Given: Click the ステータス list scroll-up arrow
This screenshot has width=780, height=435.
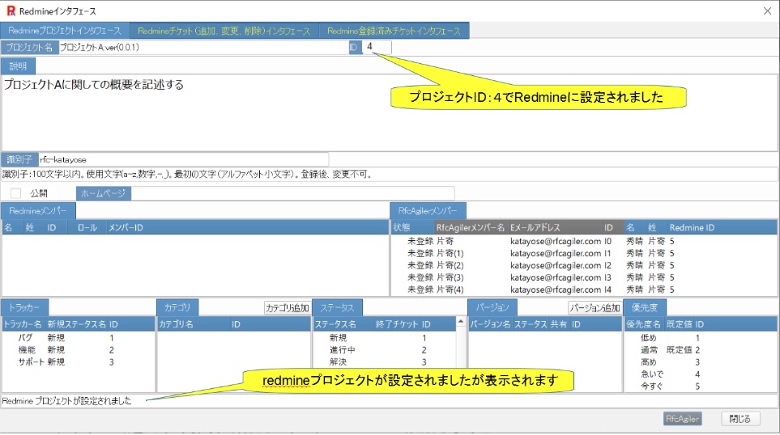Looking at the screenshot, I should (461, 322).
